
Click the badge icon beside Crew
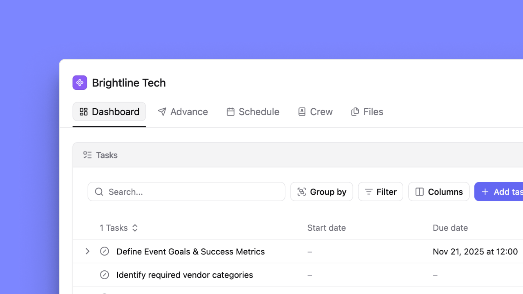click(x=302, y=111)
